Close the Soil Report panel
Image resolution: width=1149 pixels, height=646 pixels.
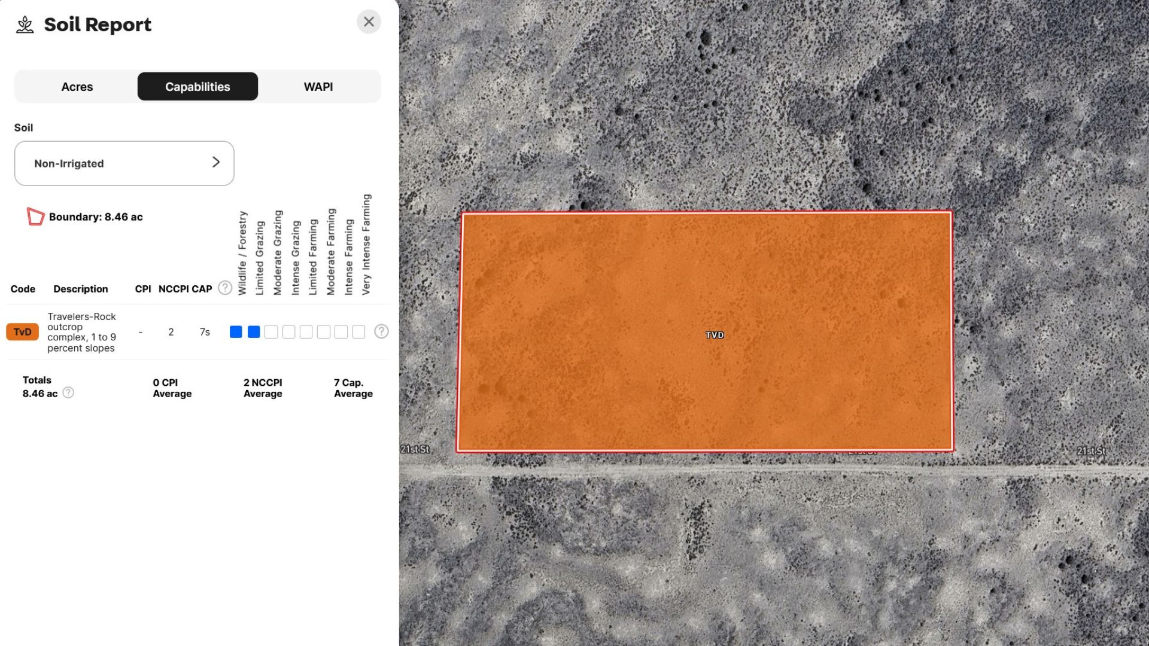click(x=369, y=22)
